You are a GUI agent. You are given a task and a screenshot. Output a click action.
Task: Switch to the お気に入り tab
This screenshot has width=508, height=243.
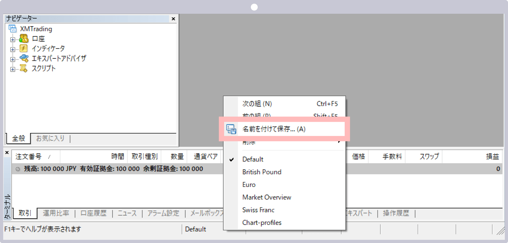(50, 138)
